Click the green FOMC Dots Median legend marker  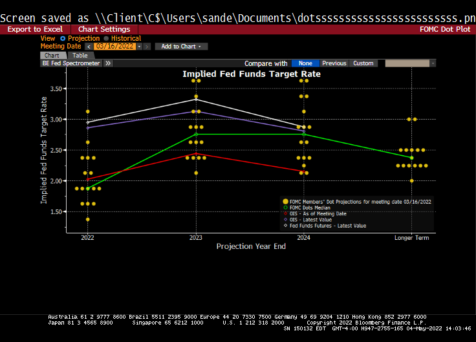coord(285,208)
